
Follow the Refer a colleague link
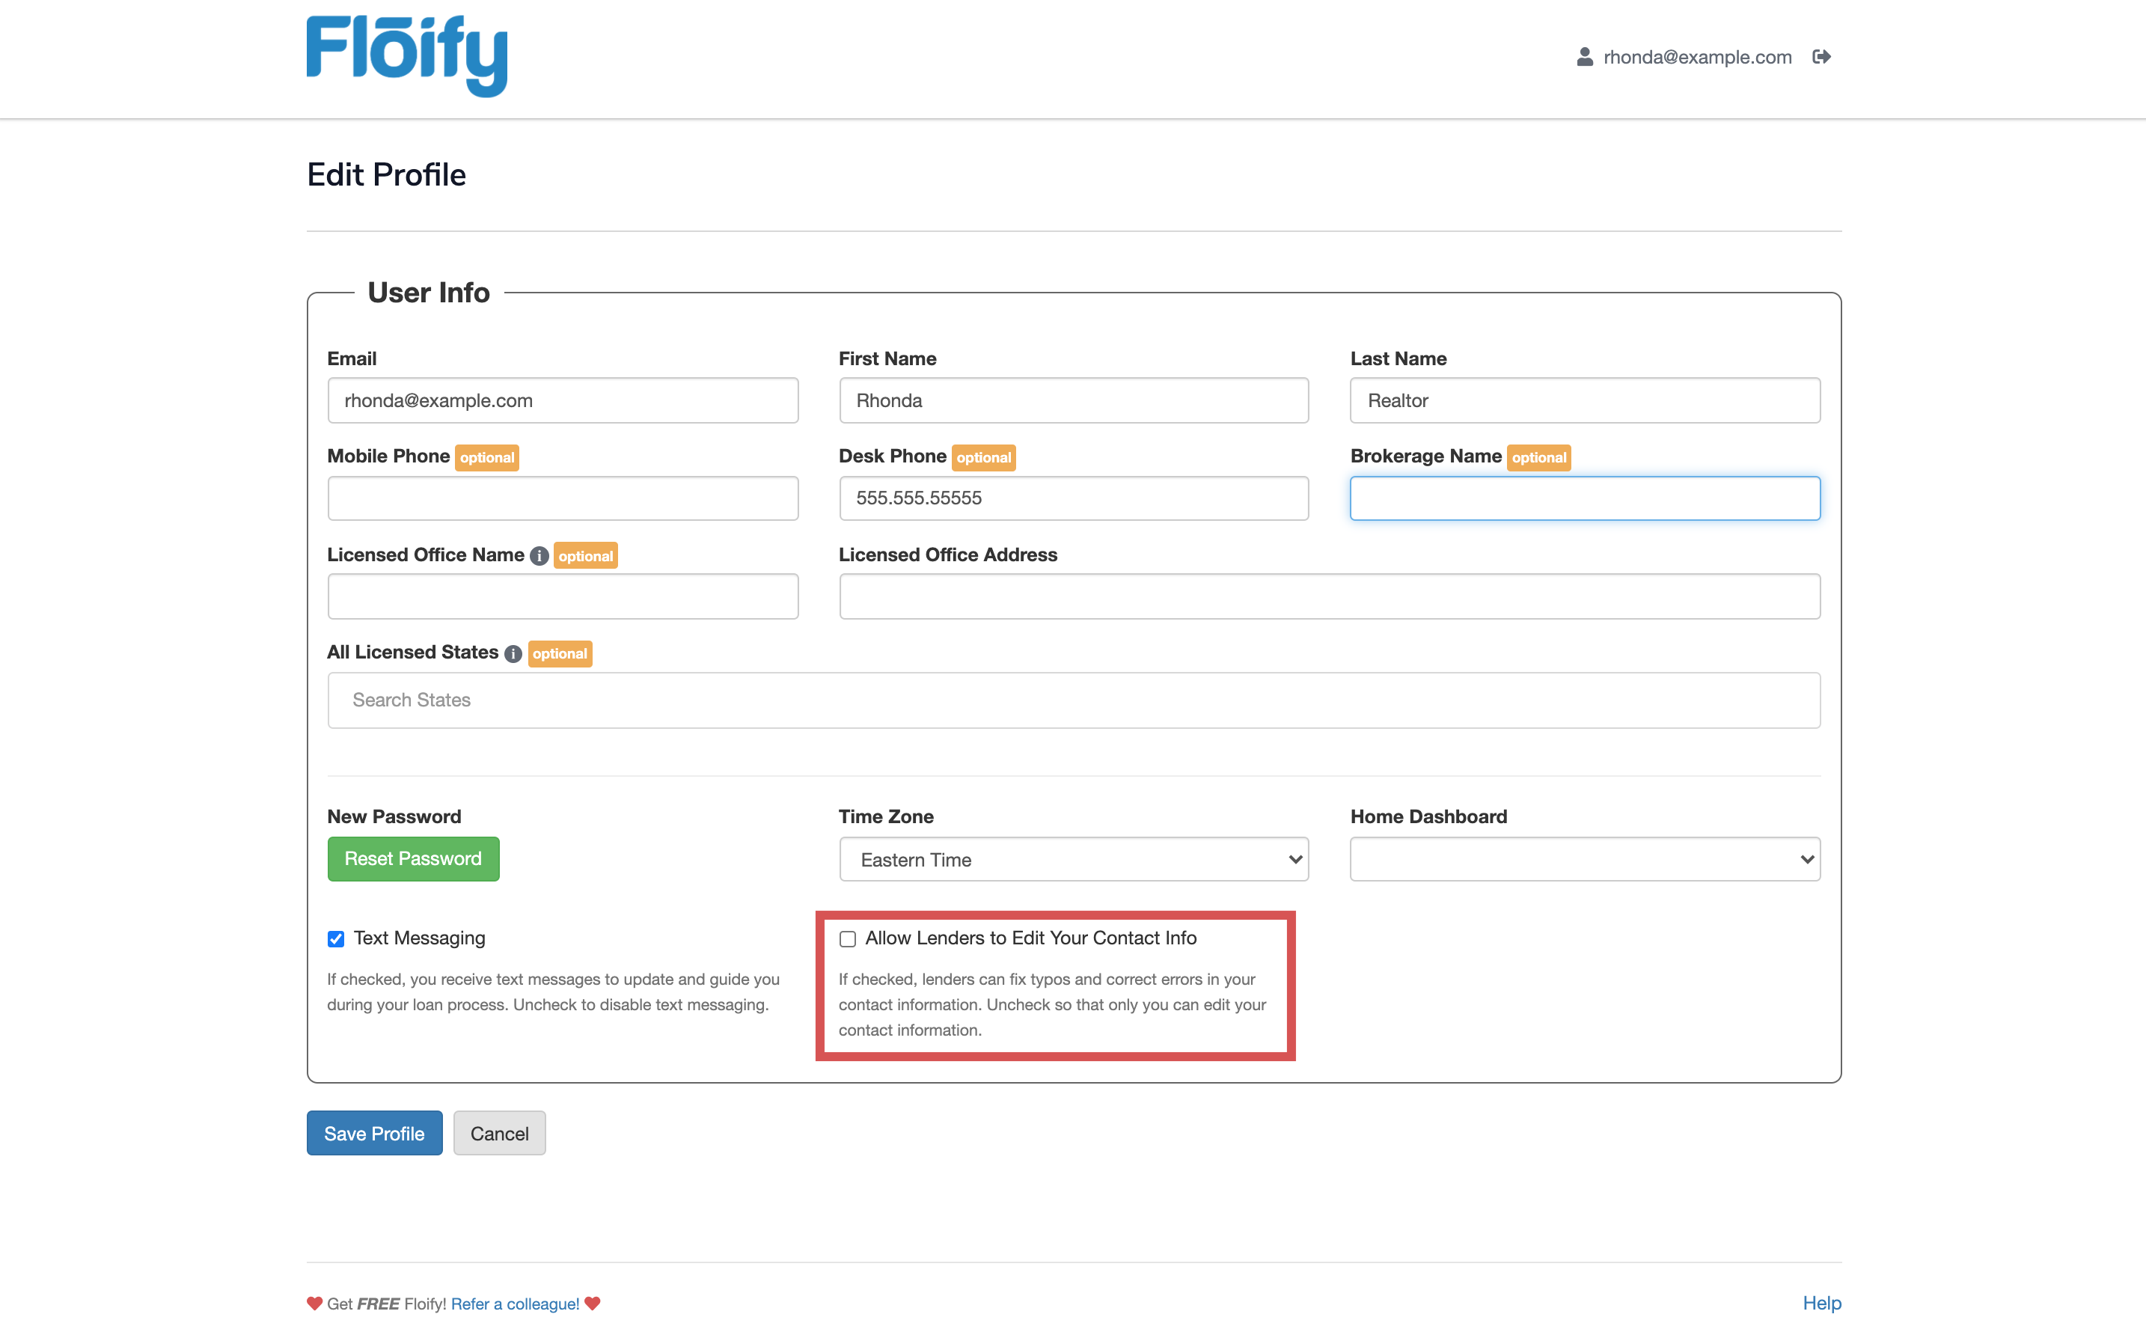pos(515,1304)
